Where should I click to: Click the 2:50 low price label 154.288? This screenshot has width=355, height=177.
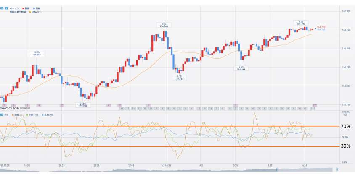tap(241, 68)
